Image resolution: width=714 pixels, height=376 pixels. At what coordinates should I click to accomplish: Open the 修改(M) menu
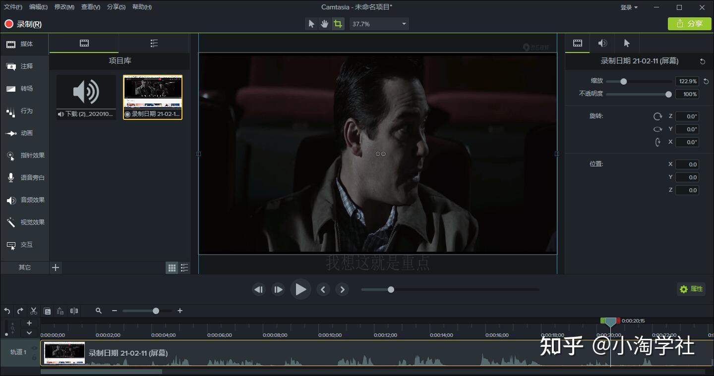[x=64, y=7]
